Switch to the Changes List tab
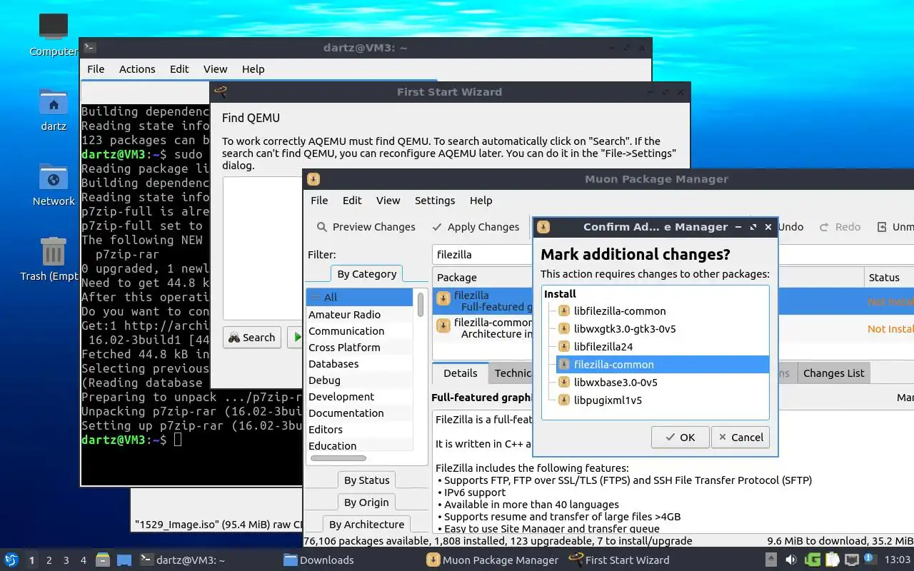 pyautogui.click(x=833, y=373)
